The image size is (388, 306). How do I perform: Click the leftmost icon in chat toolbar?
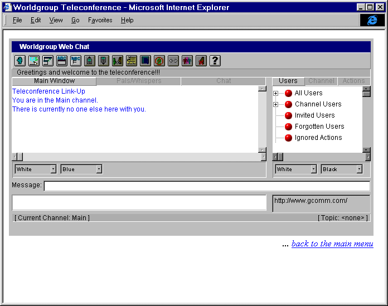coord(20,61)
